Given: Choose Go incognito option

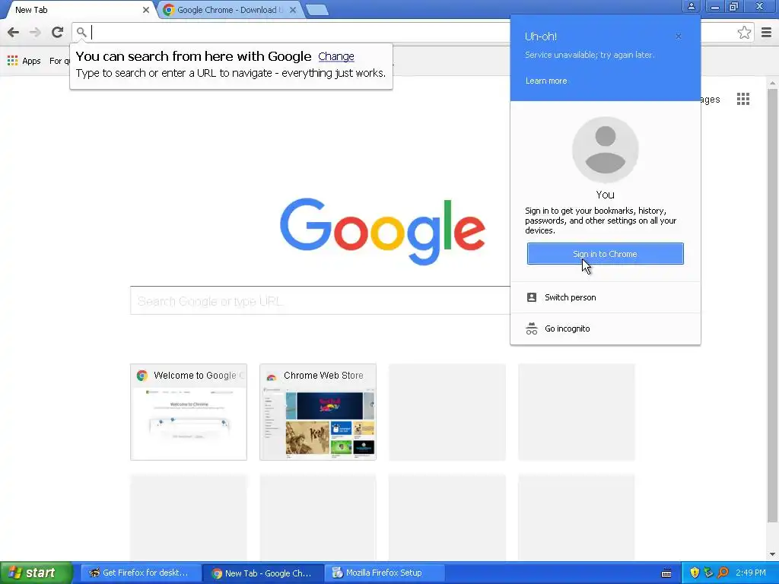Looking at the screenshot, I should coord(605,328).
